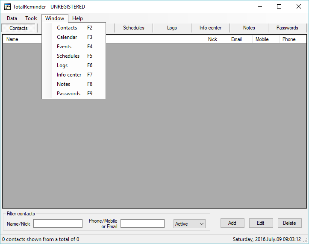Choose Calendar F3 from the Window menu
Image resolution: width=309 pixels, height=244 pixels.
tap(74, 37)
